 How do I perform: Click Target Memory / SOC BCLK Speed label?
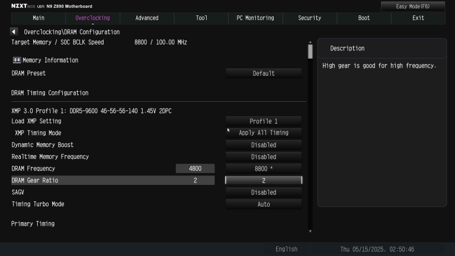tap(57, 42)
